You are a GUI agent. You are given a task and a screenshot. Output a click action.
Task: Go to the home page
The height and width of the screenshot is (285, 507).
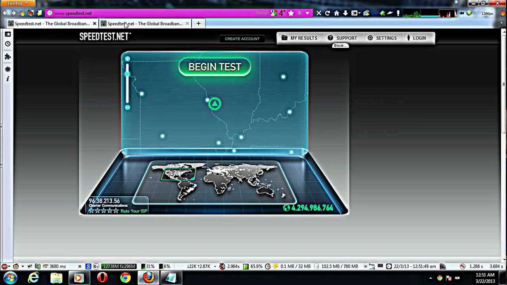337,13
